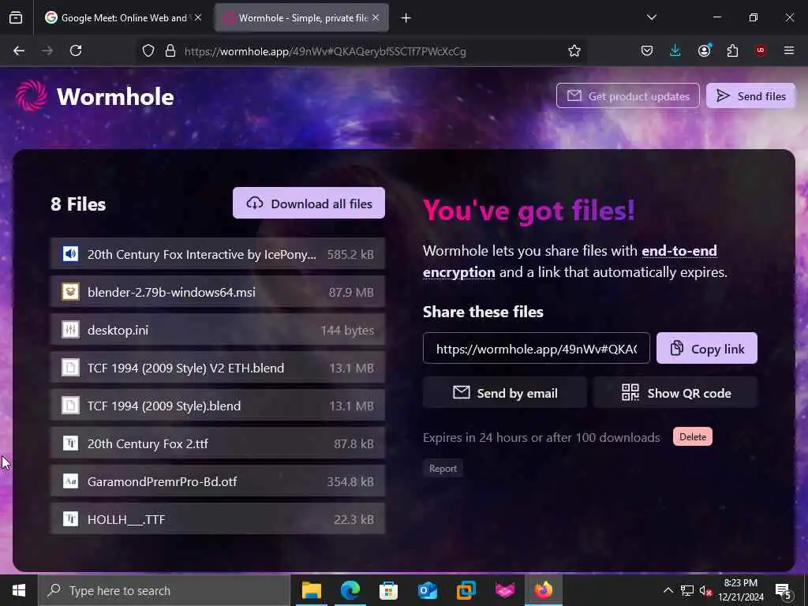Click the Wormhole swirl logo
The image size is (808, 606).
[31, 95]
